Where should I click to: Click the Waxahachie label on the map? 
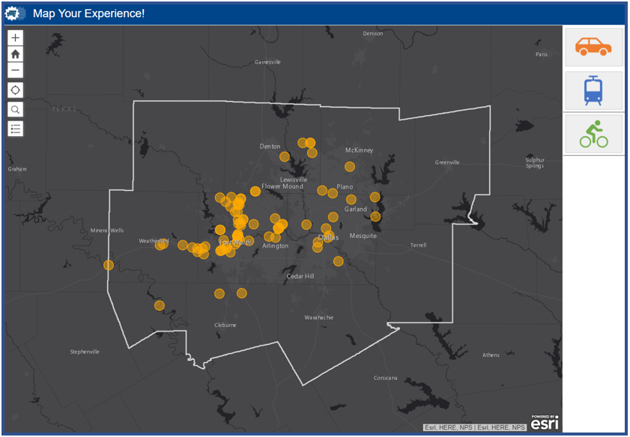(x=318, y=317)
